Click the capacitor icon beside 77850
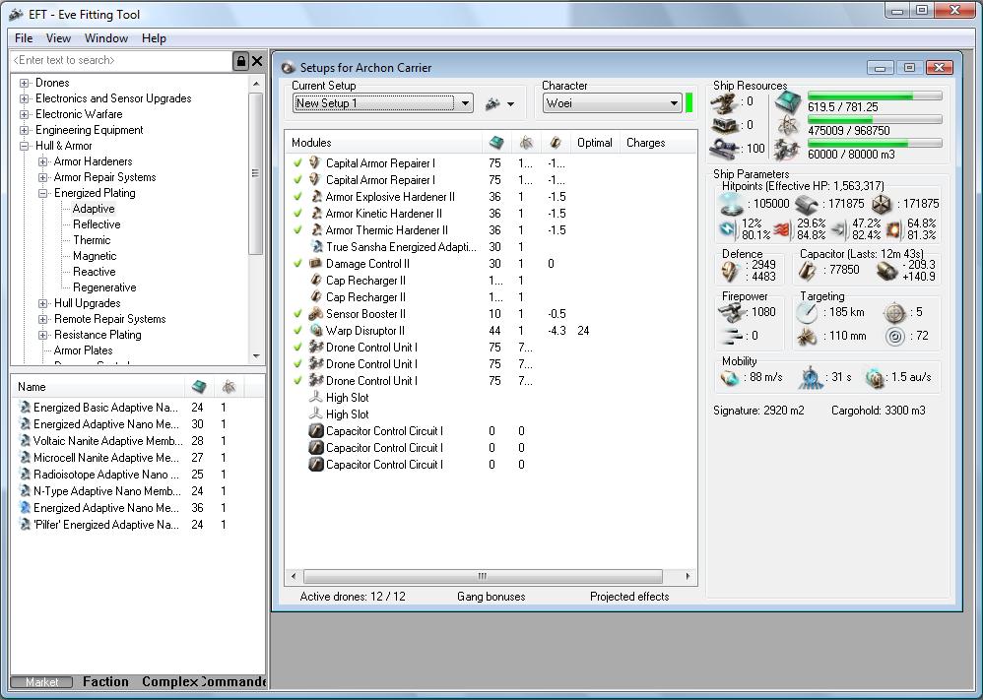 tap(808, 271)
